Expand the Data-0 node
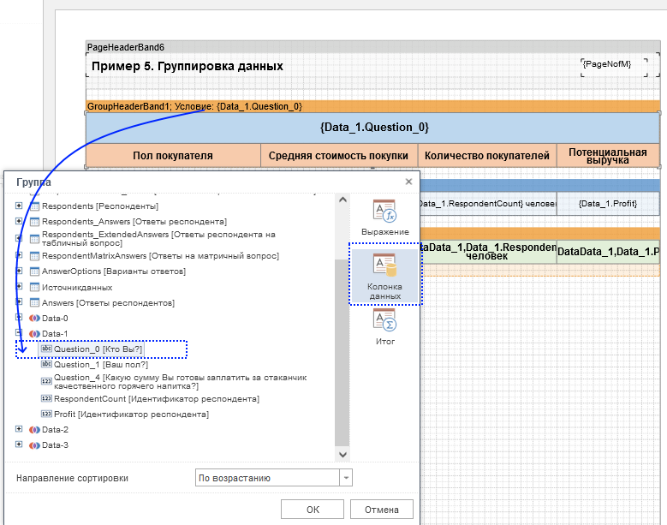The image size is (667, 525). point(20,318)
